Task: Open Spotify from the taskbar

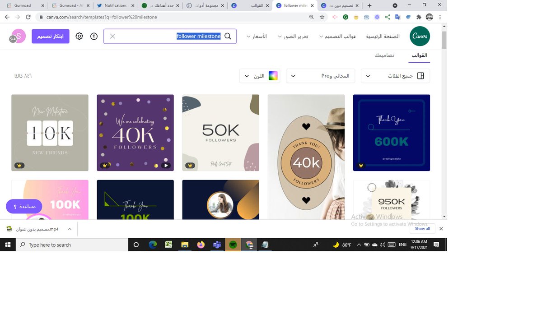Action: (x=233, y=245)
